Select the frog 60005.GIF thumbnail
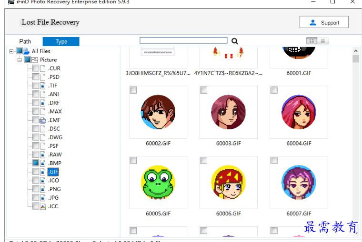 coord(158,182)
